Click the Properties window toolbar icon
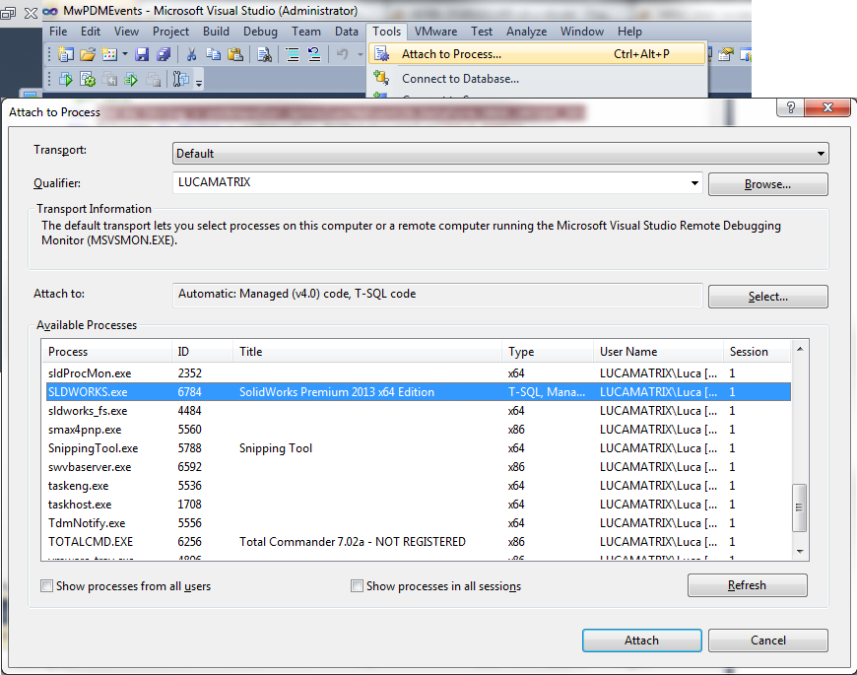Screen dimensions: 857x675 tap(726, 54)
